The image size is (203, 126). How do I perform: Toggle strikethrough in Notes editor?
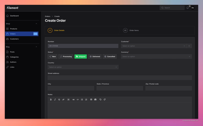59,100
